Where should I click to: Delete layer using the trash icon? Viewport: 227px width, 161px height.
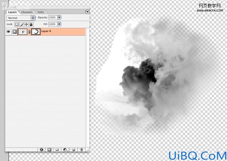pyautogui.click(x=81, y=150)
